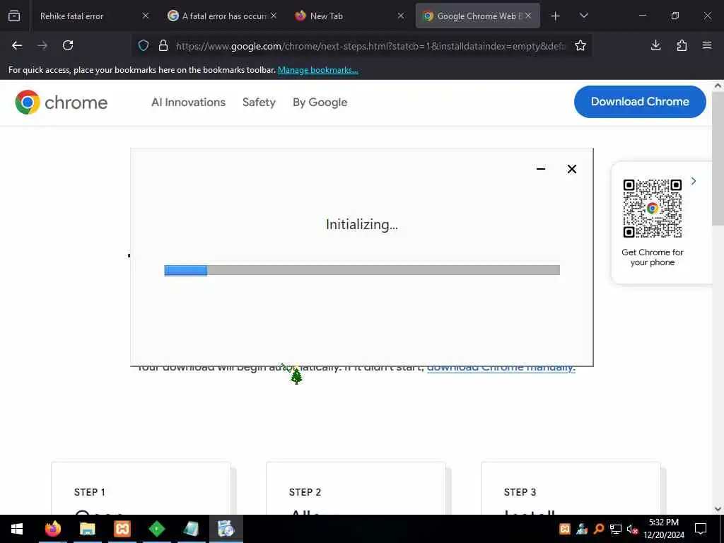
Task: Open Firefox from the taskbar
Action: click(x=52, y=529)
